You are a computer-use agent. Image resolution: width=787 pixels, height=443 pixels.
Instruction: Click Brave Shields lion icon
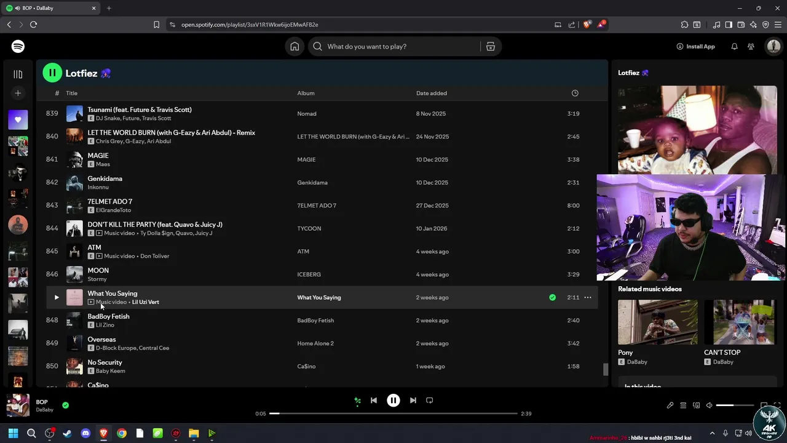click(x=587, y=25)
